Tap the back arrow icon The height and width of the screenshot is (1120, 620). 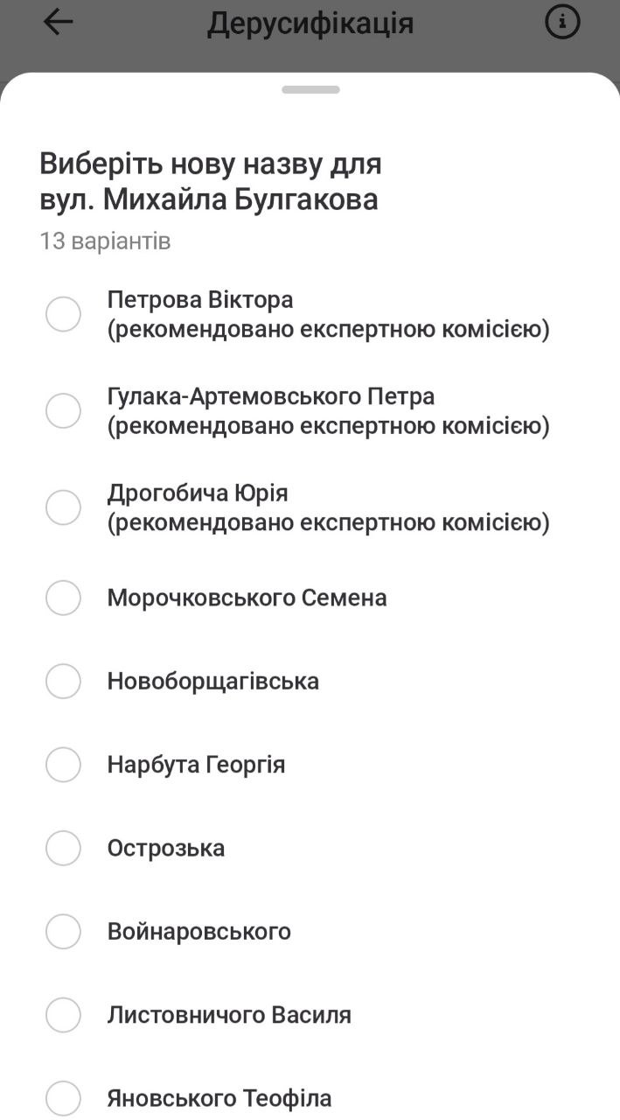(x=58, y=23)
